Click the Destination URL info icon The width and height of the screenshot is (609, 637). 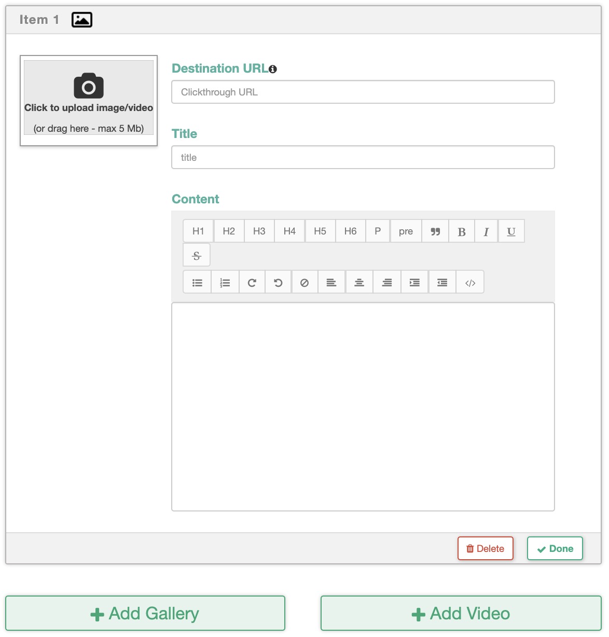[273, 69]
